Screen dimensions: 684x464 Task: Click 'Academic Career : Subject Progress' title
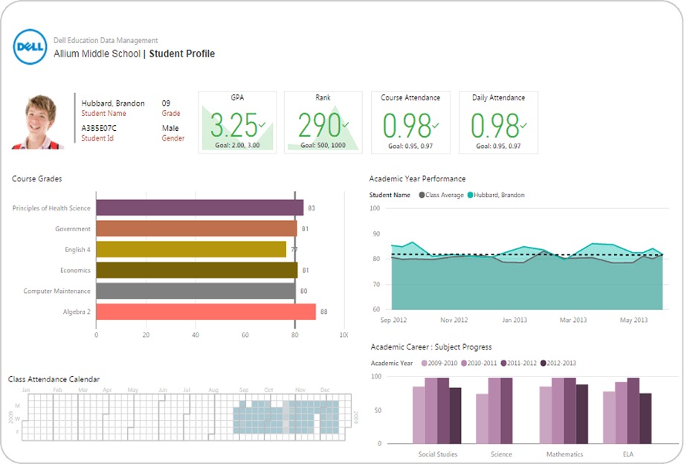(431, 347)
